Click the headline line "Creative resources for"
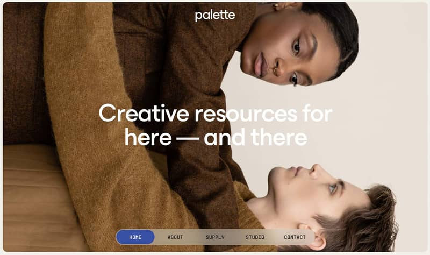 pyautogui.click(x=216, y=113)
